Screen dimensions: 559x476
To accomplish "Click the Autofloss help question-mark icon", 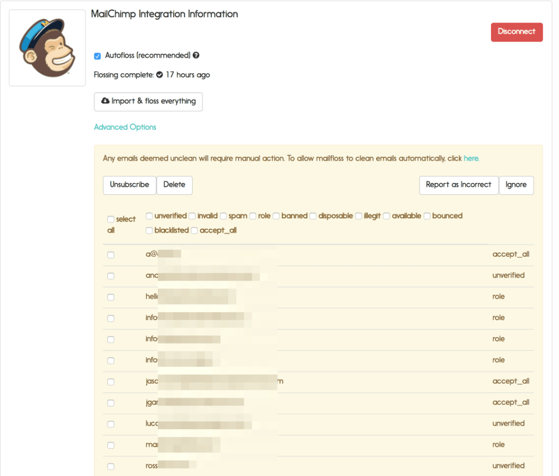I will point(196,55).
